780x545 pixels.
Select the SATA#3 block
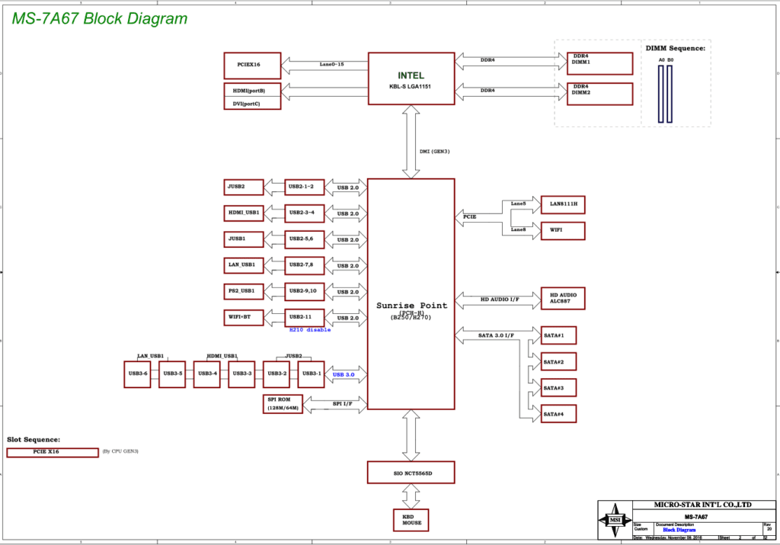(x=558, y=388)
